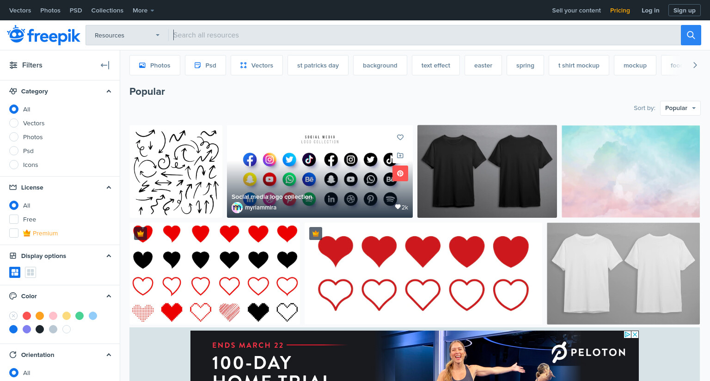Open PSD in the top navigation

pos(76,10)
